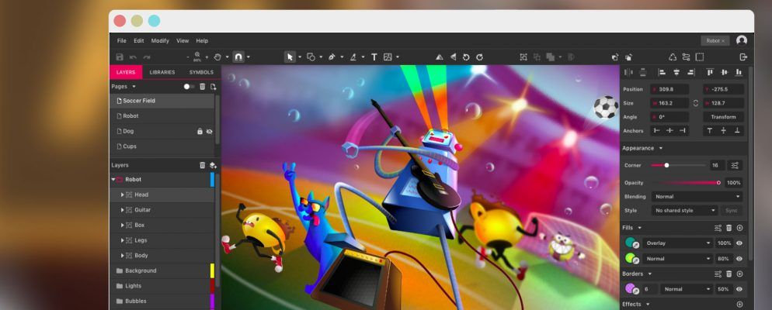Add a new page with page-plus icon
Screen dimensions: 772x310
click(x=213, y=87)
